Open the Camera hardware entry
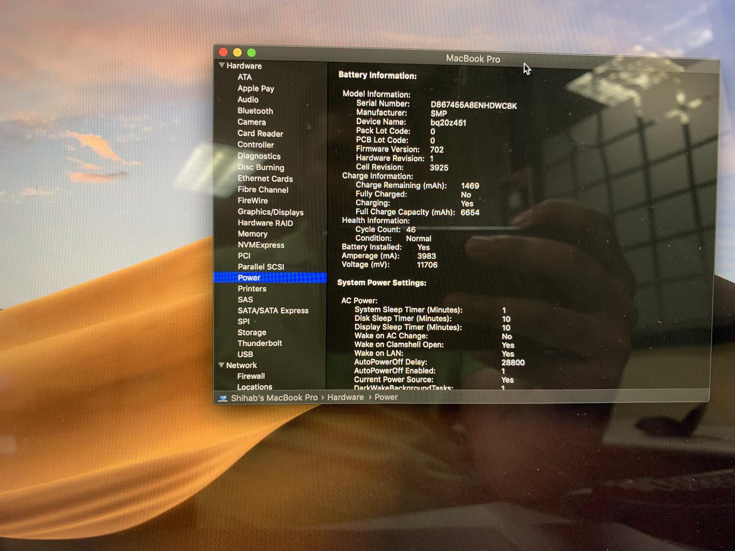 pos(252,122)
